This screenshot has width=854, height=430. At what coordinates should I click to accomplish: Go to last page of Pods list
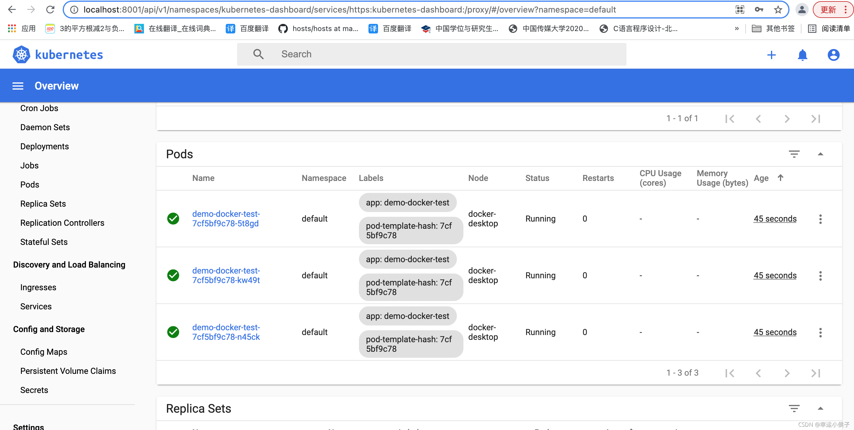815,373
